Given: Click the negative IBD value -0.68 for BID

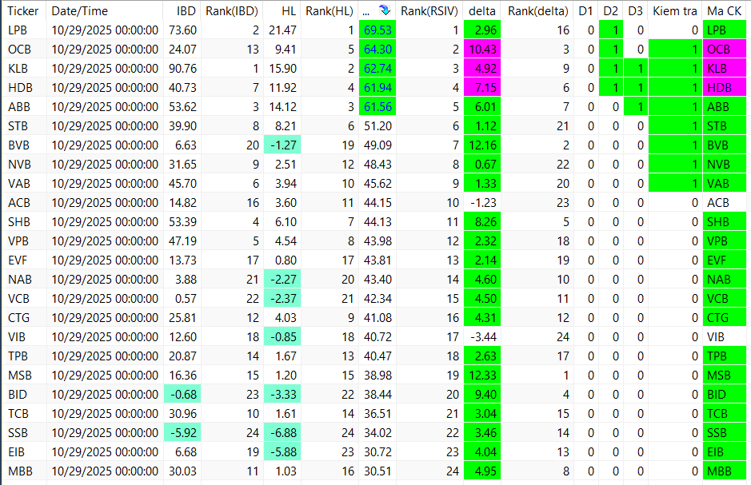Looking at the screenshot, I should click(182, 394).
